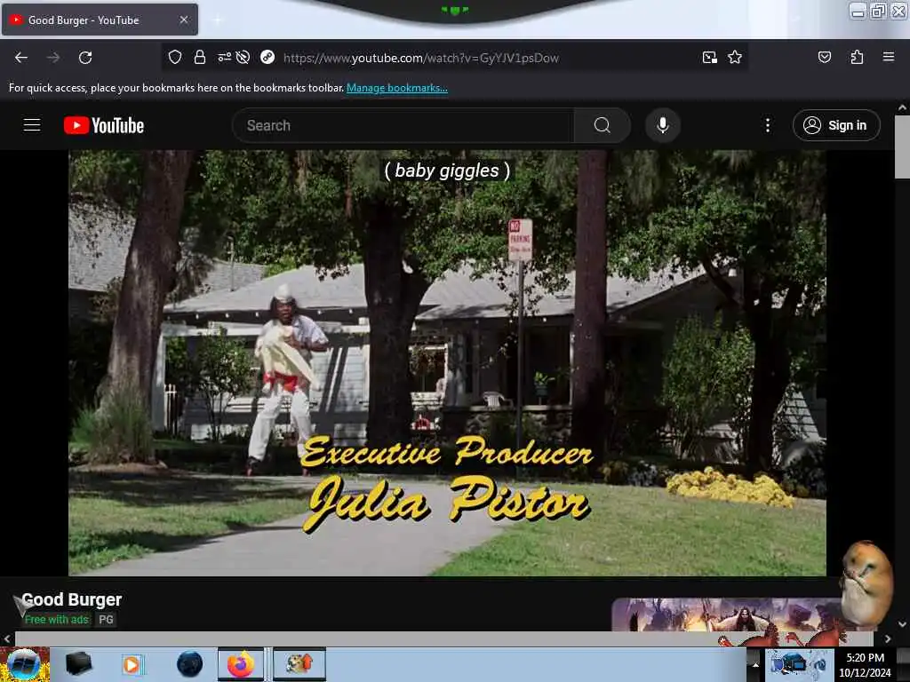910x682 pixels.
Task: Launch the media player taskbar icon
Action: coord(132,664)
